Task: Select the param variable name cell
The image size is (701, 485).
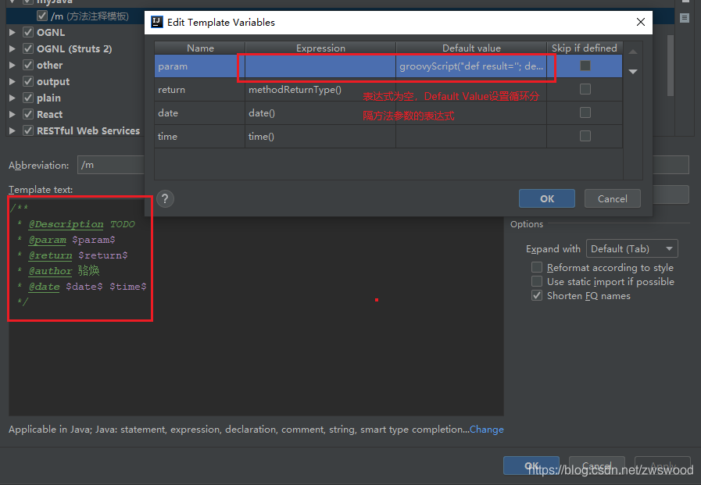Action: coord(200,66)
